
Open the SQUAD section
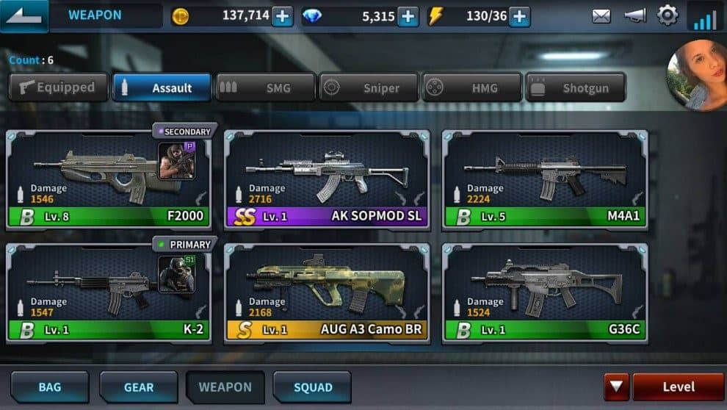(313, 386)
